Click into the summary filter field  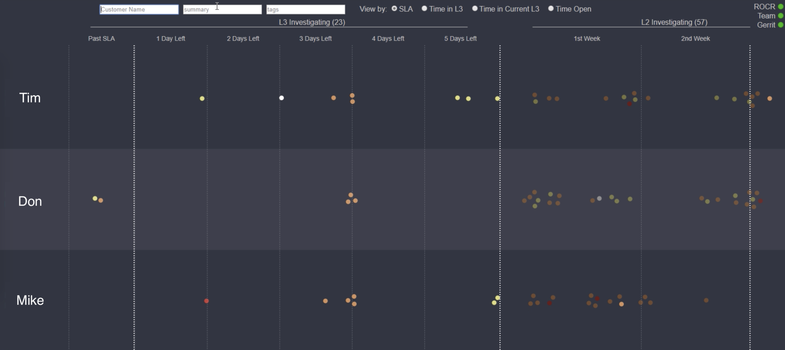[222, 9]
